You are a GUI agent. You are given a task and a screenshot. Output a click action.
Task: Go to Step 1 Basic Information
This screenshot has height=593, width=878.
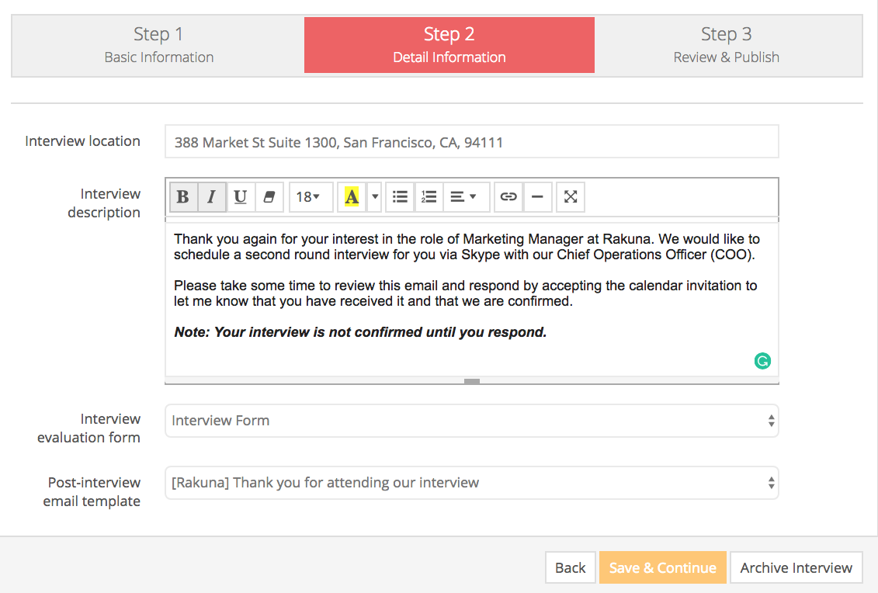coord(158,45)
